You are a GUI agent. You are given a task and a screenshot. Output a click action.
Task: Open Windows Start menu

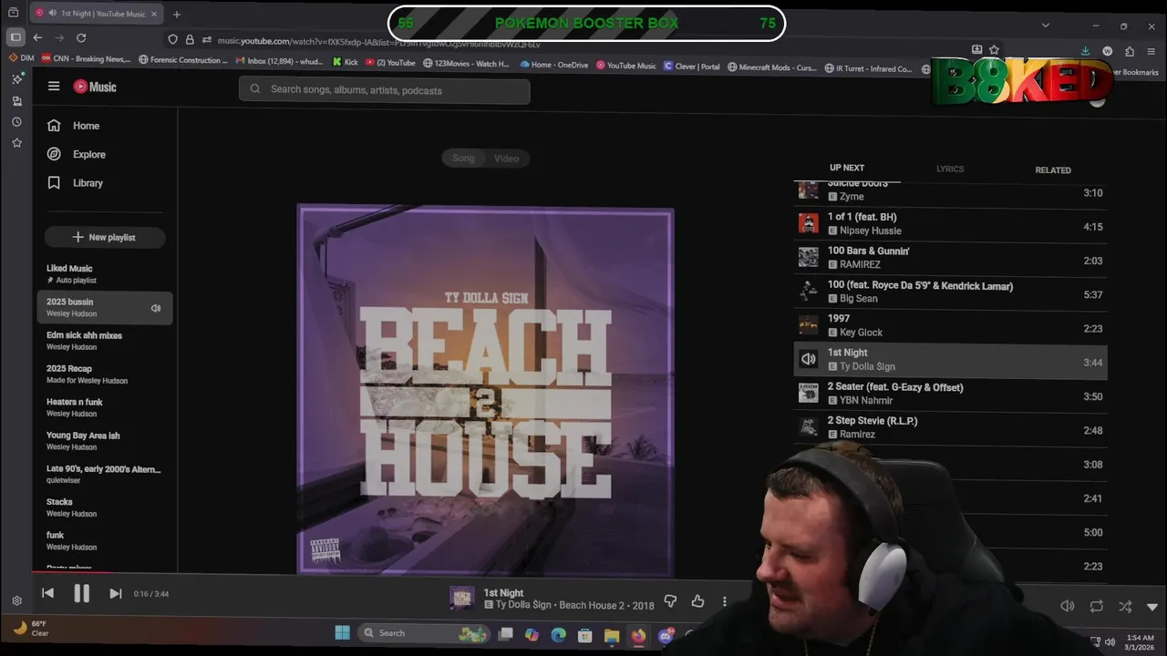(343, 632)
